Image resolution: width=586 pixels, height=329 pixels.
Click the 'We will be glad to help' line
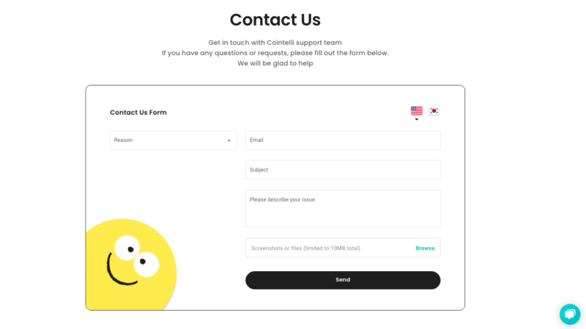(x=275, y=64)
